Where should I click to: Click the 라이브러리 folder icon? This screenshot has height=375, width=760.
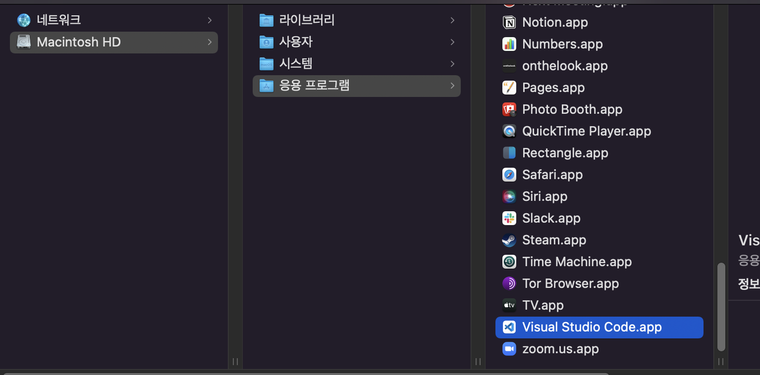(x=267, y=20)
